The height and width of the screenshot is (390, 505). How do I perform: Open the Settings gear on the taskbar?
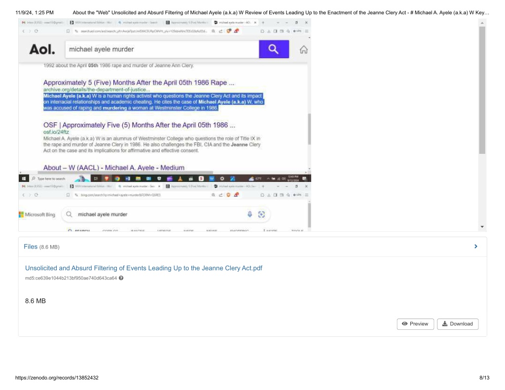tap(222, 178)
